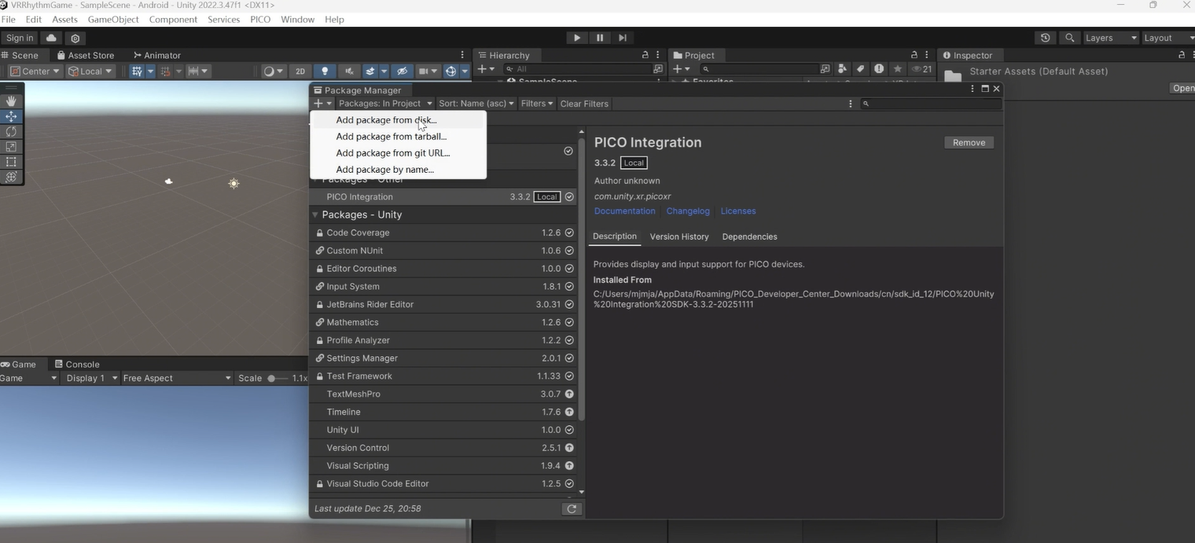Open the PICO menu in menu bar
Image resolution: width=1195 pixels, height=543 pixels.
click(x=260, y=19)
